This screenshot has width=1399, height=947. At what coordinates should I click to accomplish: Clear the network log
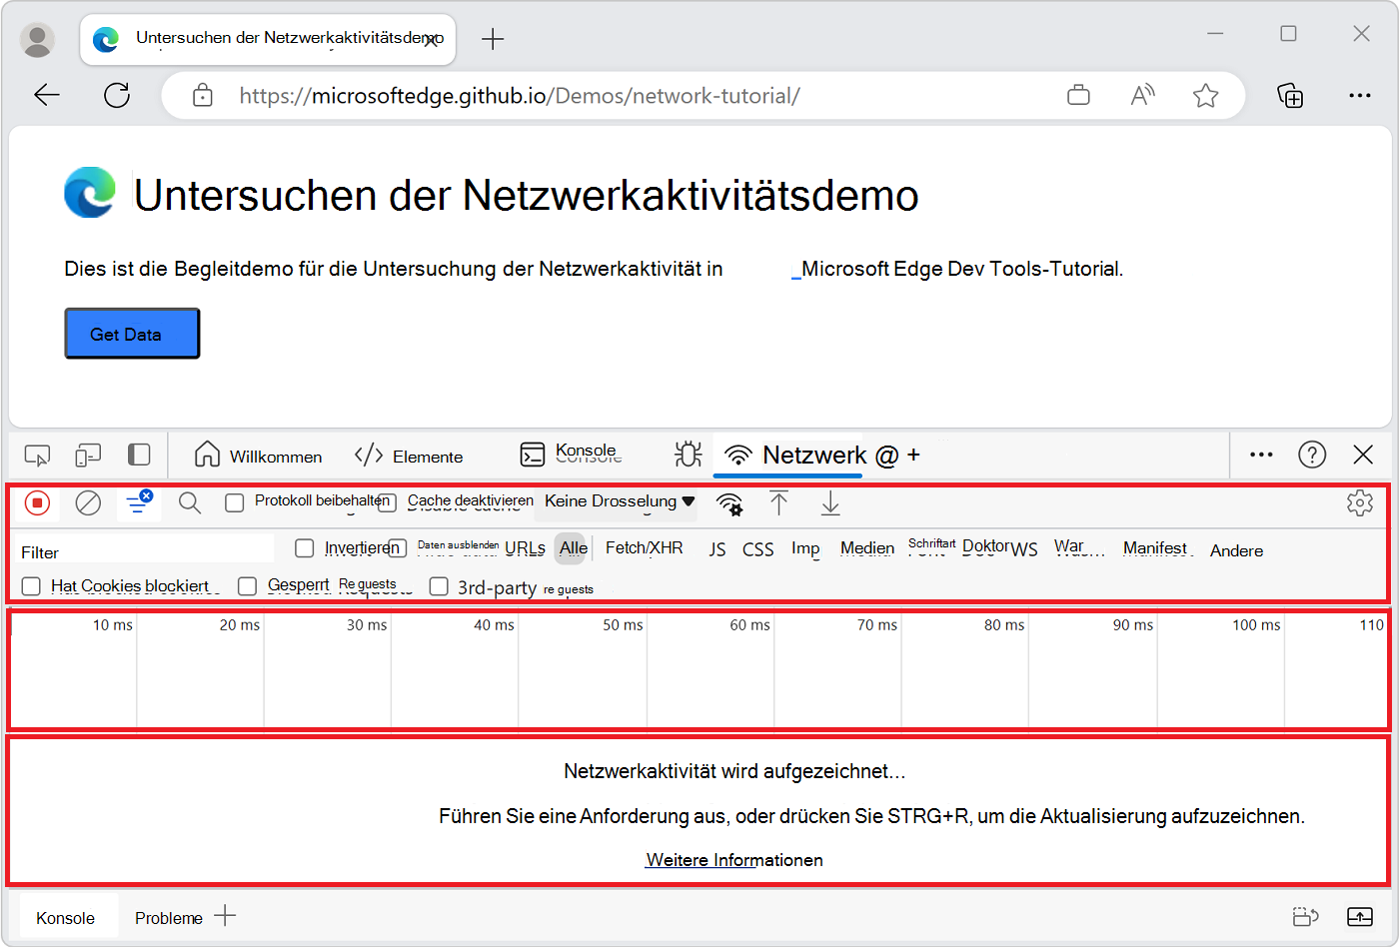pyautogui.click(x=88, y=503)
